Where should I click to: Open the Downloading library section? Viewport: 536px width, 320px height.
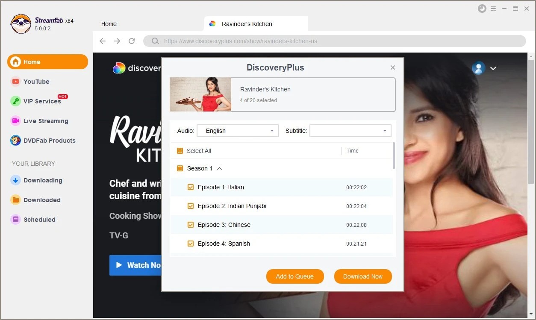41,180
